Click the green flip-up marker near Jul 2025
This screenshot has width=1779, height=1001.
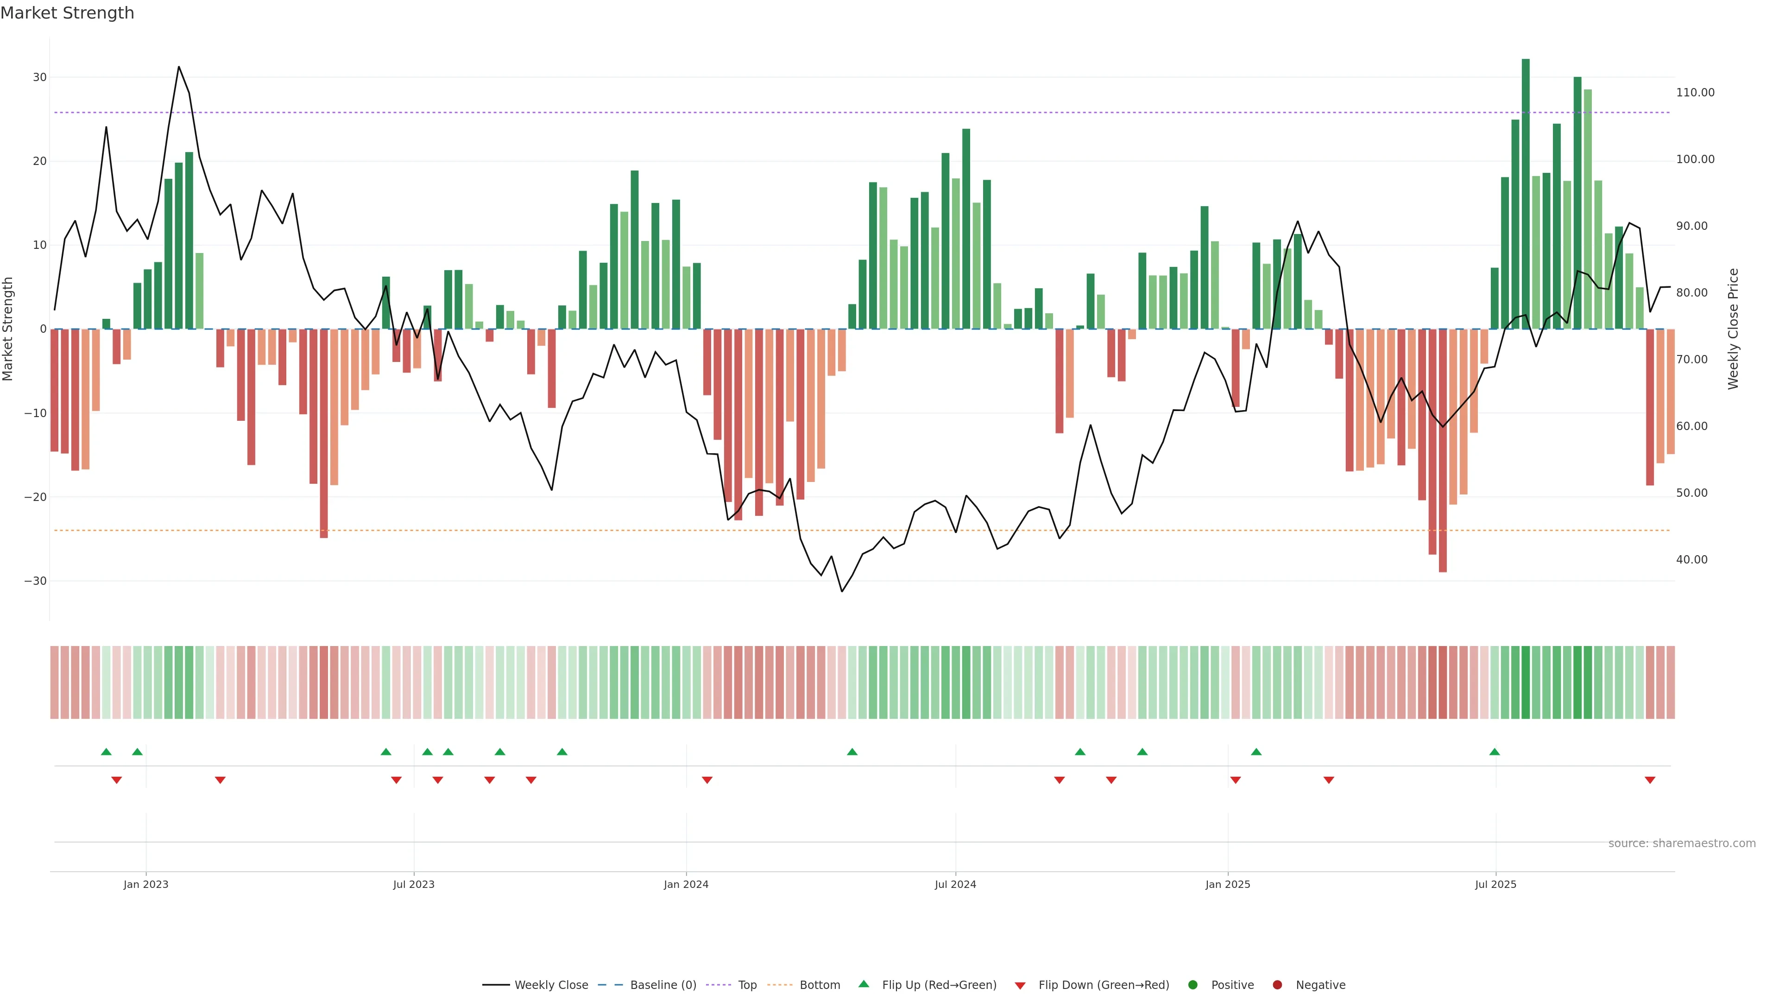pyautogui.click(x=1495, y=752)
